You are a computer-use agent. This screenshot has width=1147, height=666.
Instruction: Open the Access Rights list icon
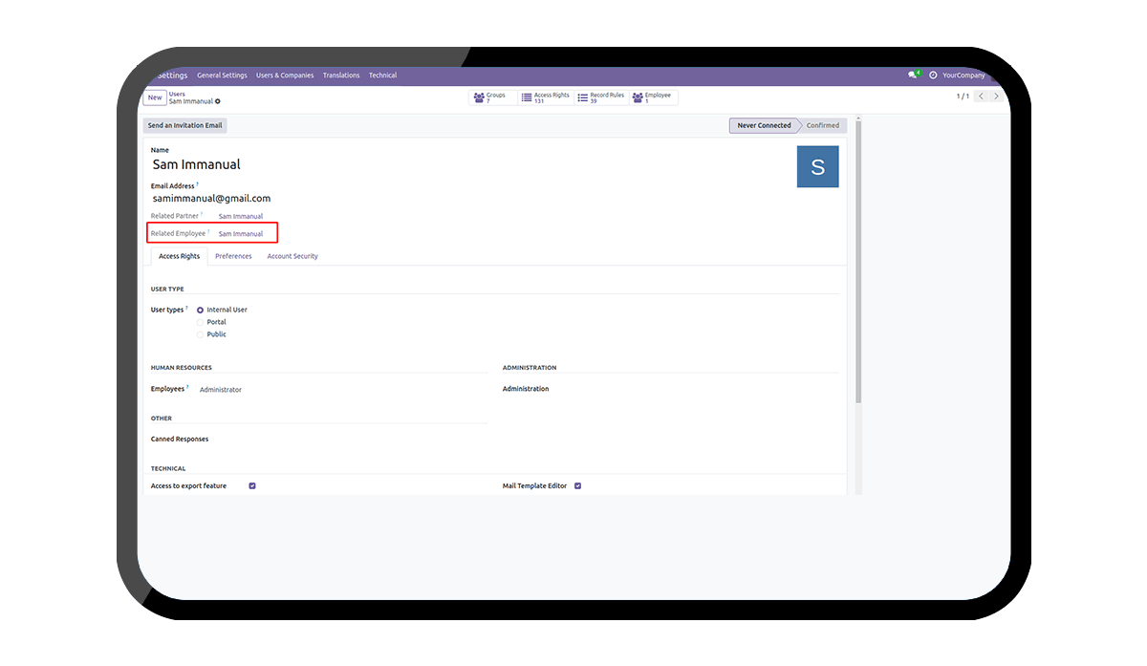[x=527, y=97]
